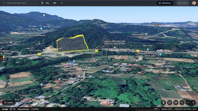Click the 99% loading progress indicator
The height and width of the screenshot is (111, 198).
(13, 109)
